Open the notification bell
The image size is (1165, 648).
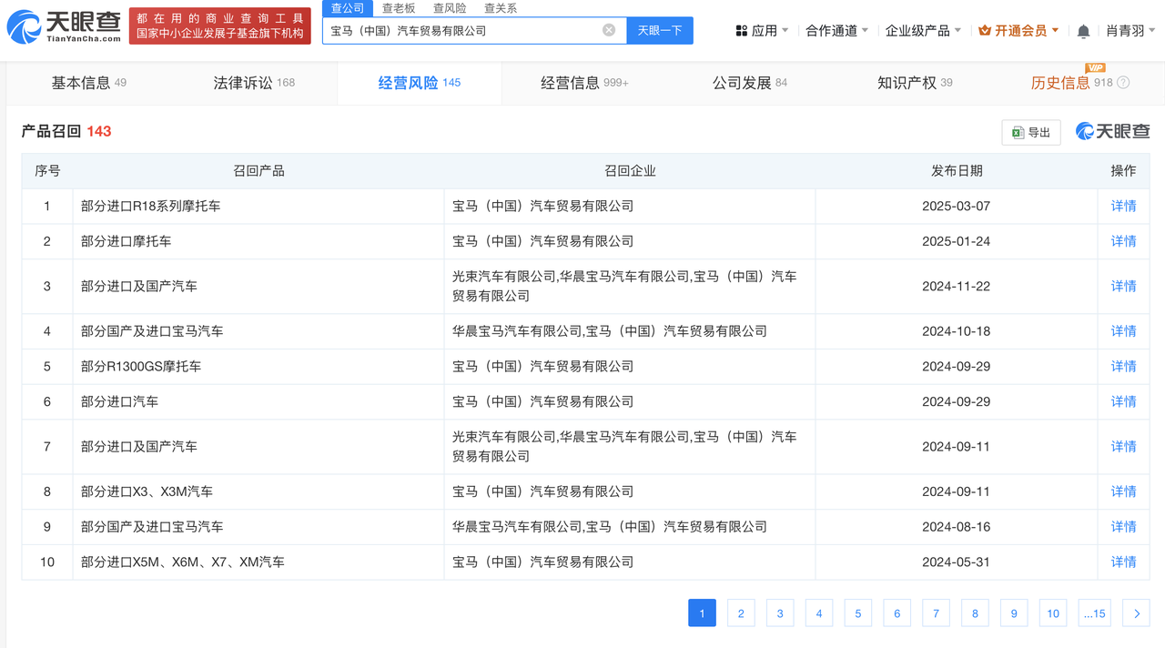pyautogui.click(x=1083, y=31)
